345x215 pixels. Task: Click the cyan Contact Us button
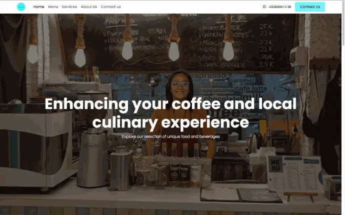click(x=310, y=7)
